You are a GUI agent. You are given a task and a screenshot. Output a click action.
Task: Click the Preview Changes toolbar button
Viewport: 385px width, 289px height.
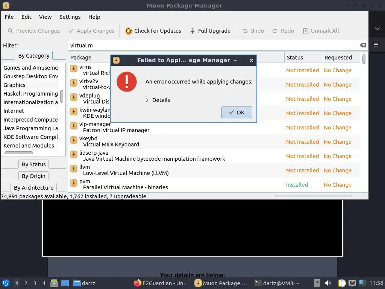click(x=34, y=31)
